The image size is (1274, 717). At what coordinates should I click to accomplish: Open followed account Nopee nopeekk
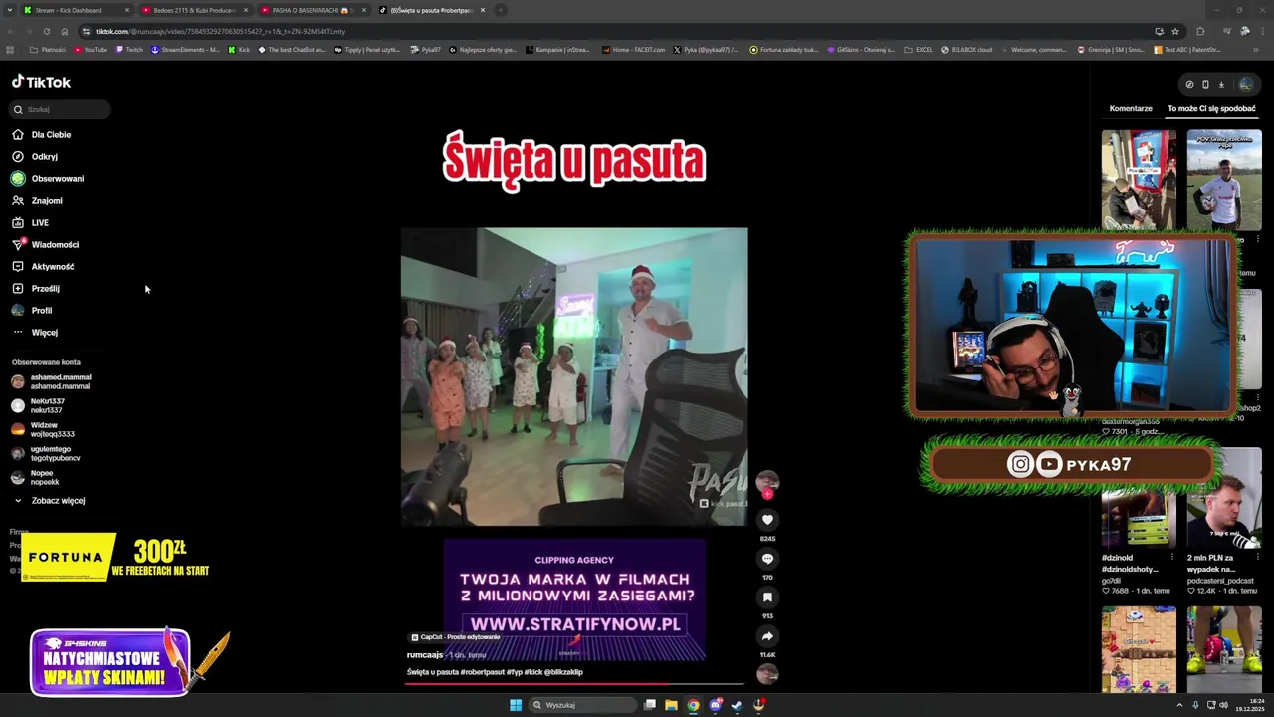click(35, 477)
